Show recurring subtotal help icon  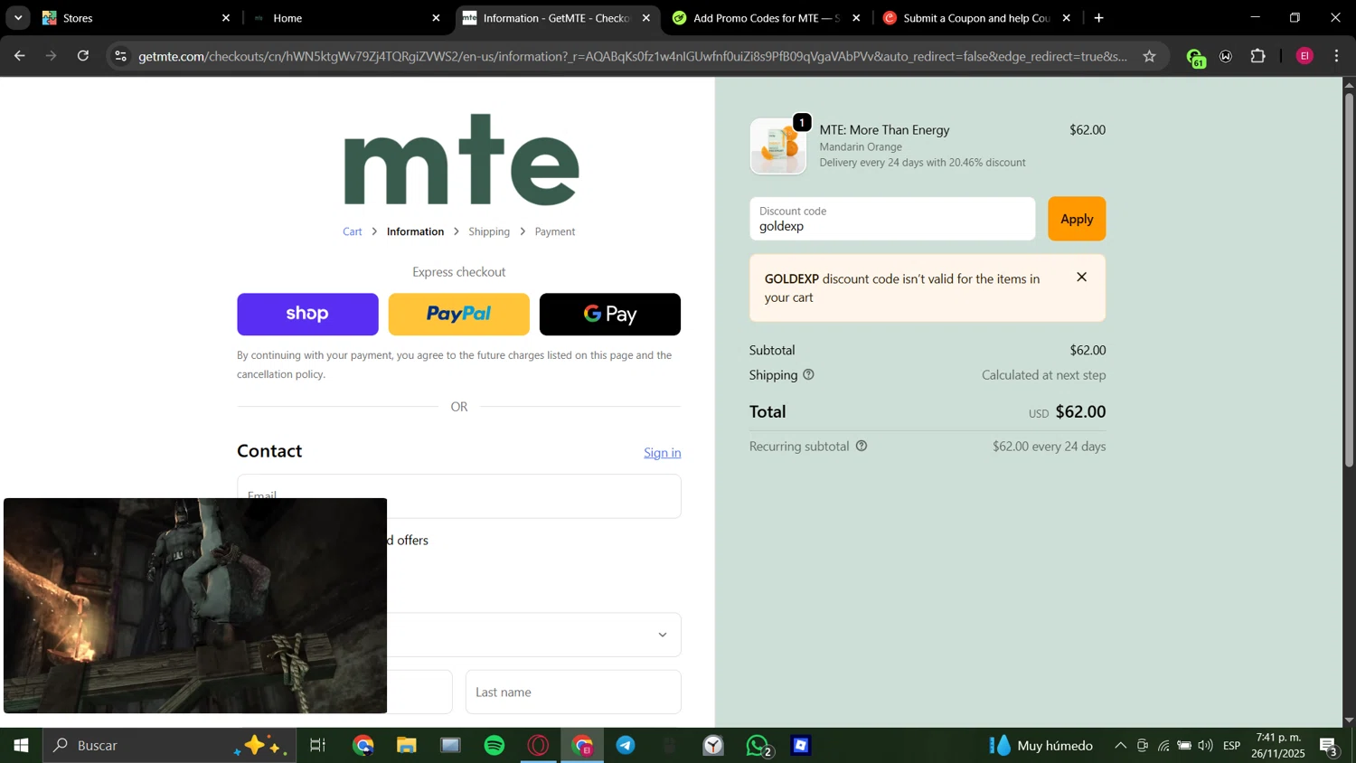(x=862, y=446)
